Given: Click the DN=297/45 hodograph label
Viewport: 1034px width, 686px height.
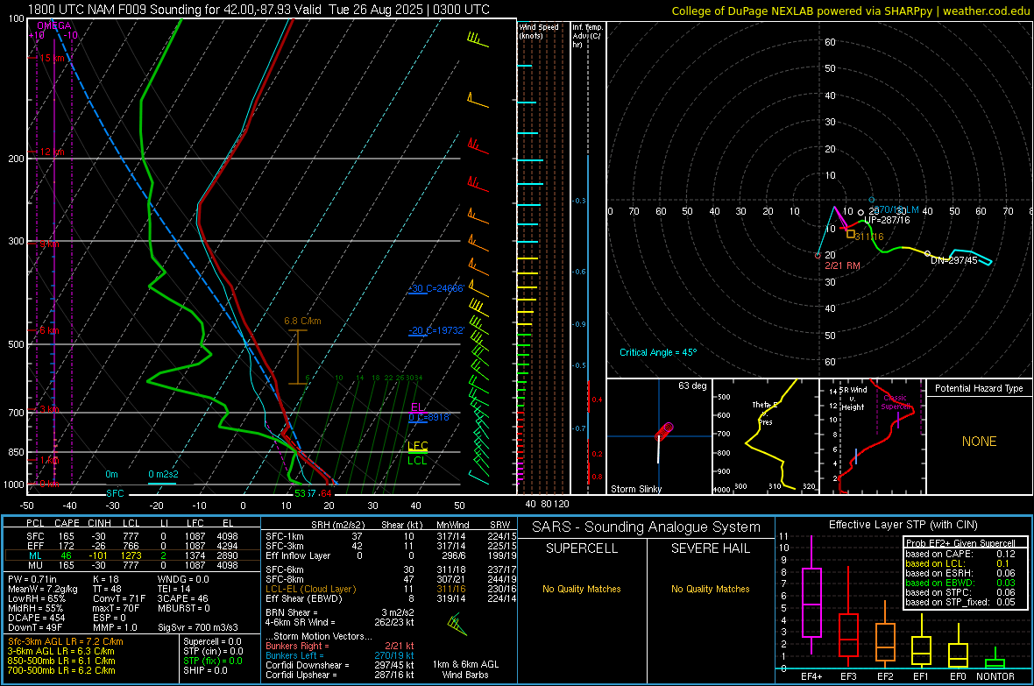Looking at the screenshot, I should click(953, 260).
